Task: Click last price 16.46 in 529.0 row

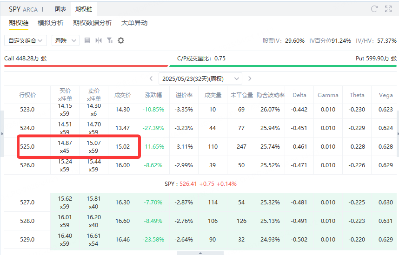Action: click(122, 240)
